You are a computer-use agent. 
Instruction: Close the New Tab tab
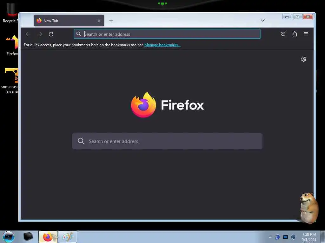[99, 21]
